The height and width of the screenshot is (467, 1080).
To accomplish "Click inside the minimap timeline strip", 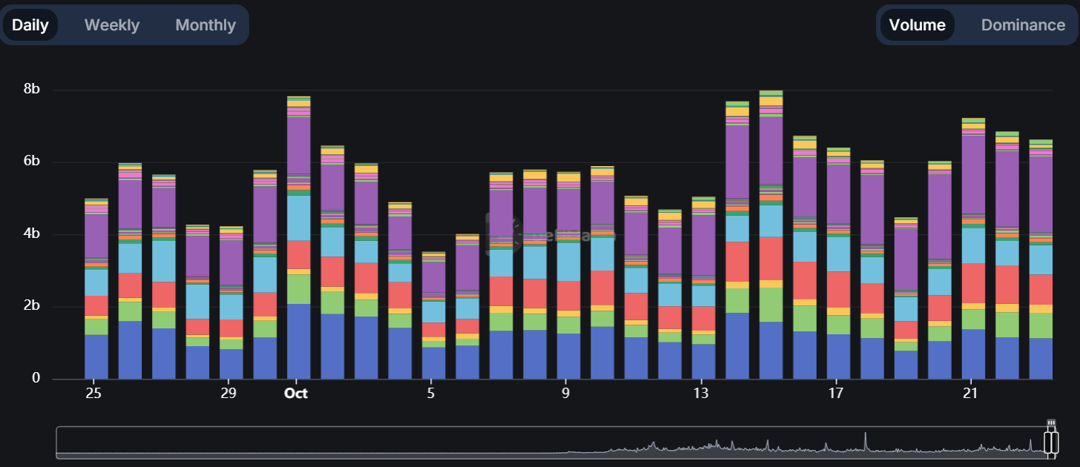I will coord(519,442).
